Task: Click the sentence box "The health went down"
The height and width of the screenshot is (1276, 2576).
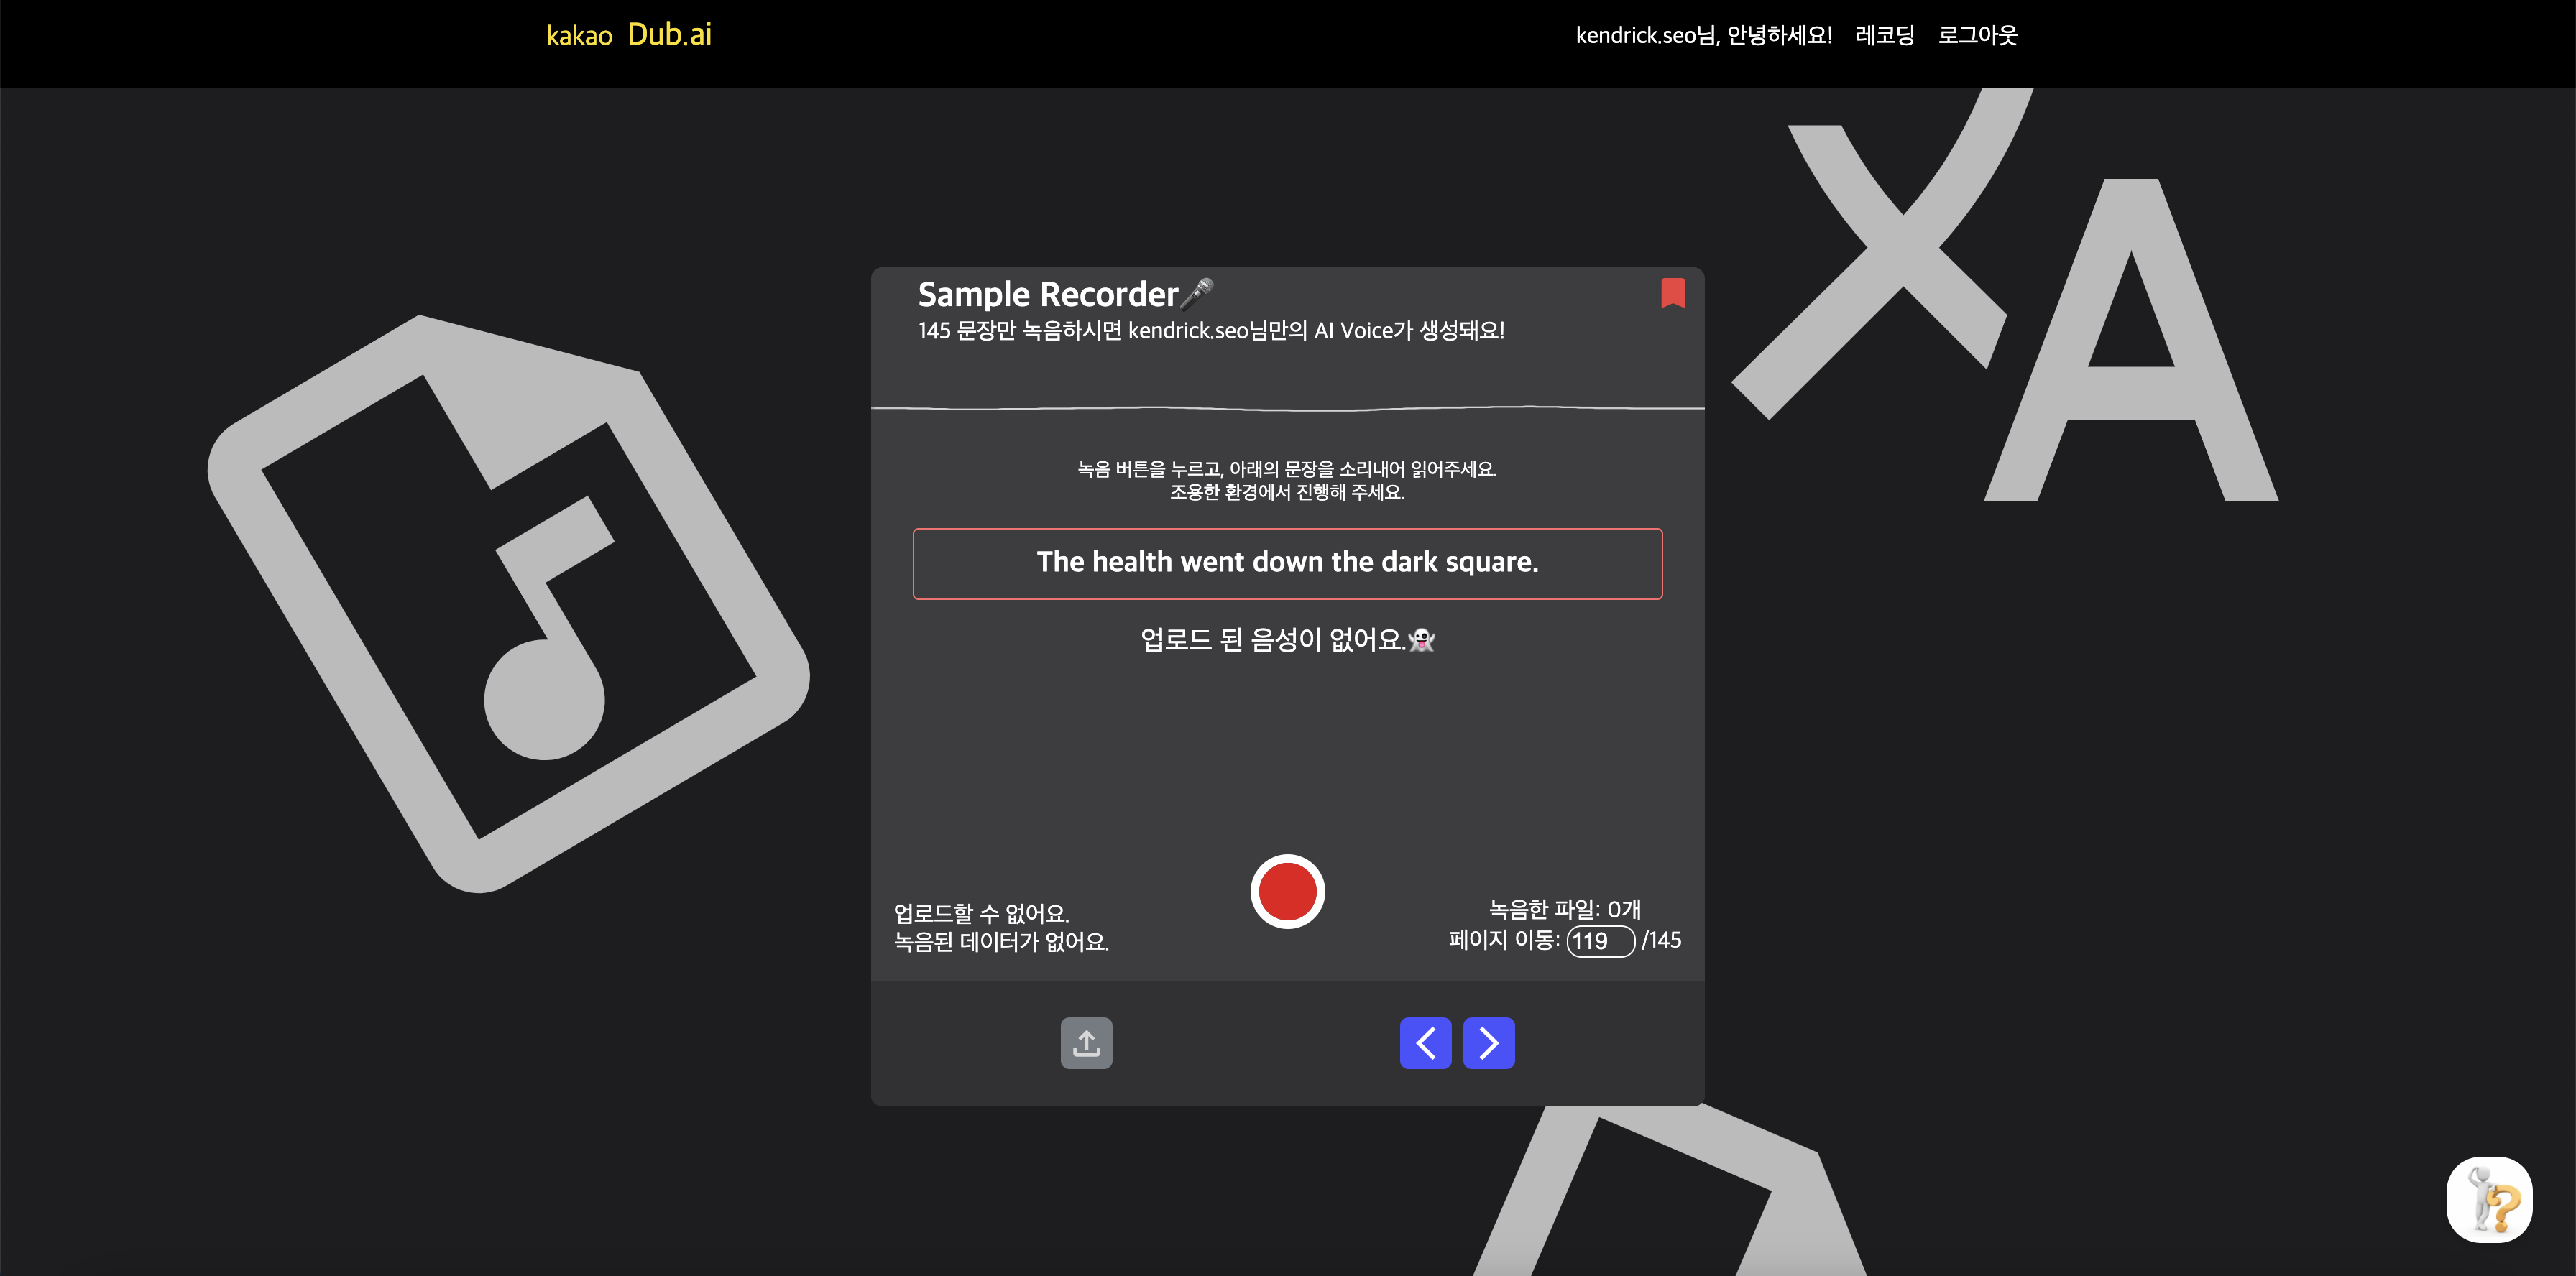Action: [1287, 563]
